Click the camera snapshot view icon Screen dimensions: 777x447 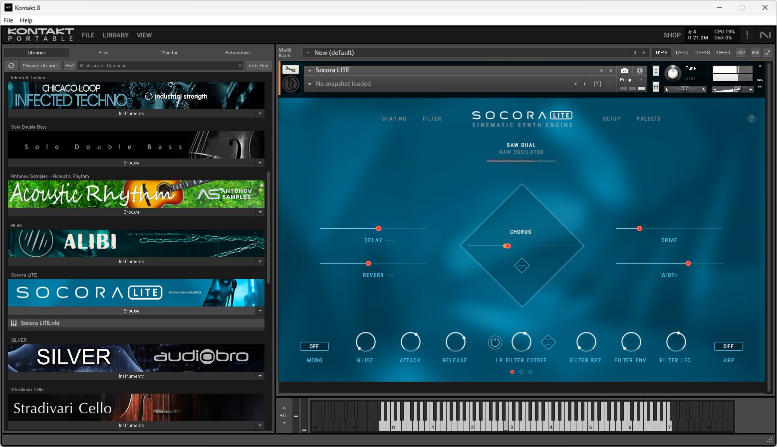pos(624,71)
